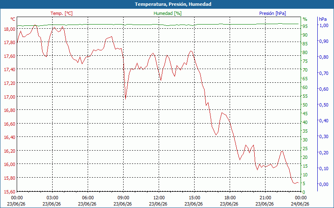Click the 17,80 temperature axis value
This screenshot has height=208, width=334.
coord(10,42)
